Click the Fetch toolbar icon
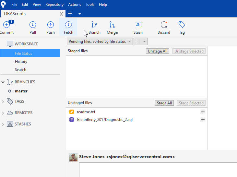Viewport: 237px width, 177px height. click(68, 25)
